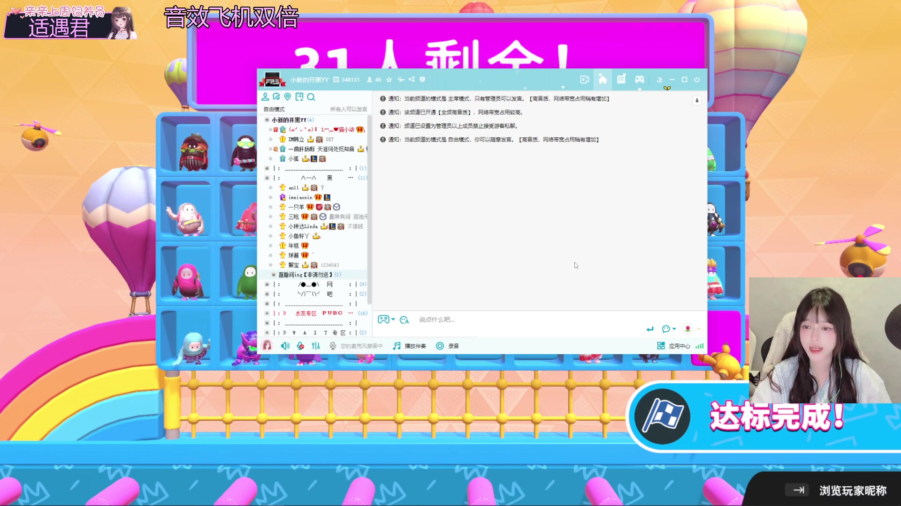Select the home icon in title bar
Image resolution: width=901 pixels, height=506 pixels.
(x=603, y=80)
